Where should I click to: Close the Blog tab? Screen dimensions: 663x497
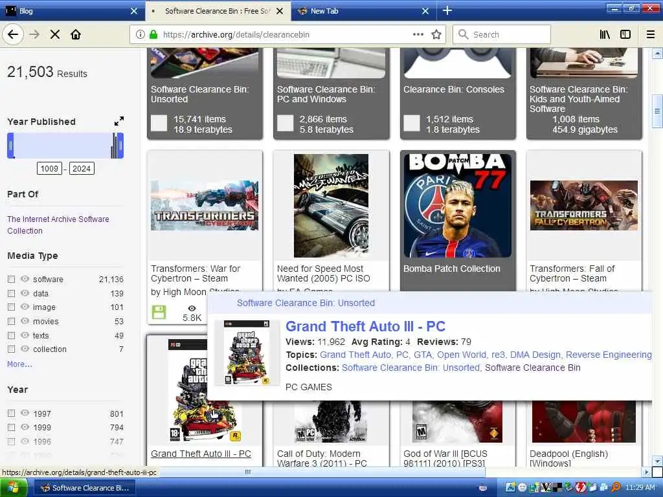[x=134, y=11]
